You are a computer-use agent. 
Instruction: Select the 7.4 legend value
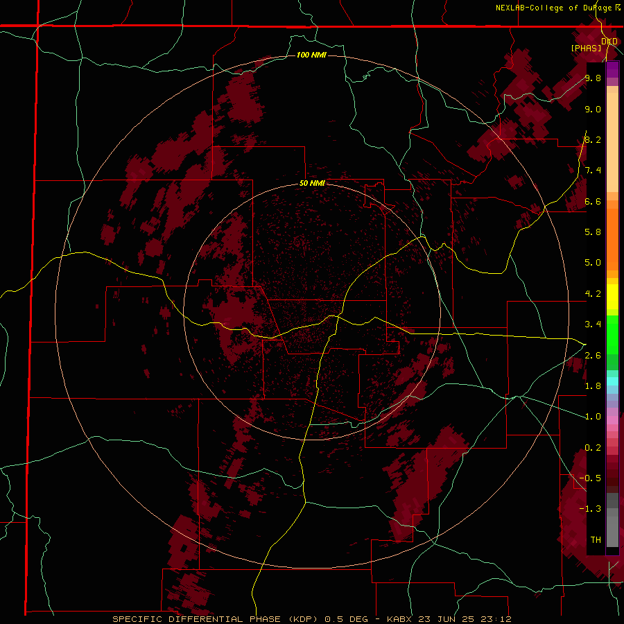click(593, 171)
